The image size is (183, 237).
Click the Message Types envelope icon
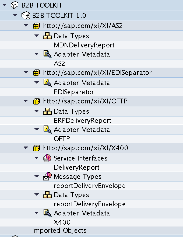point(47,176)
